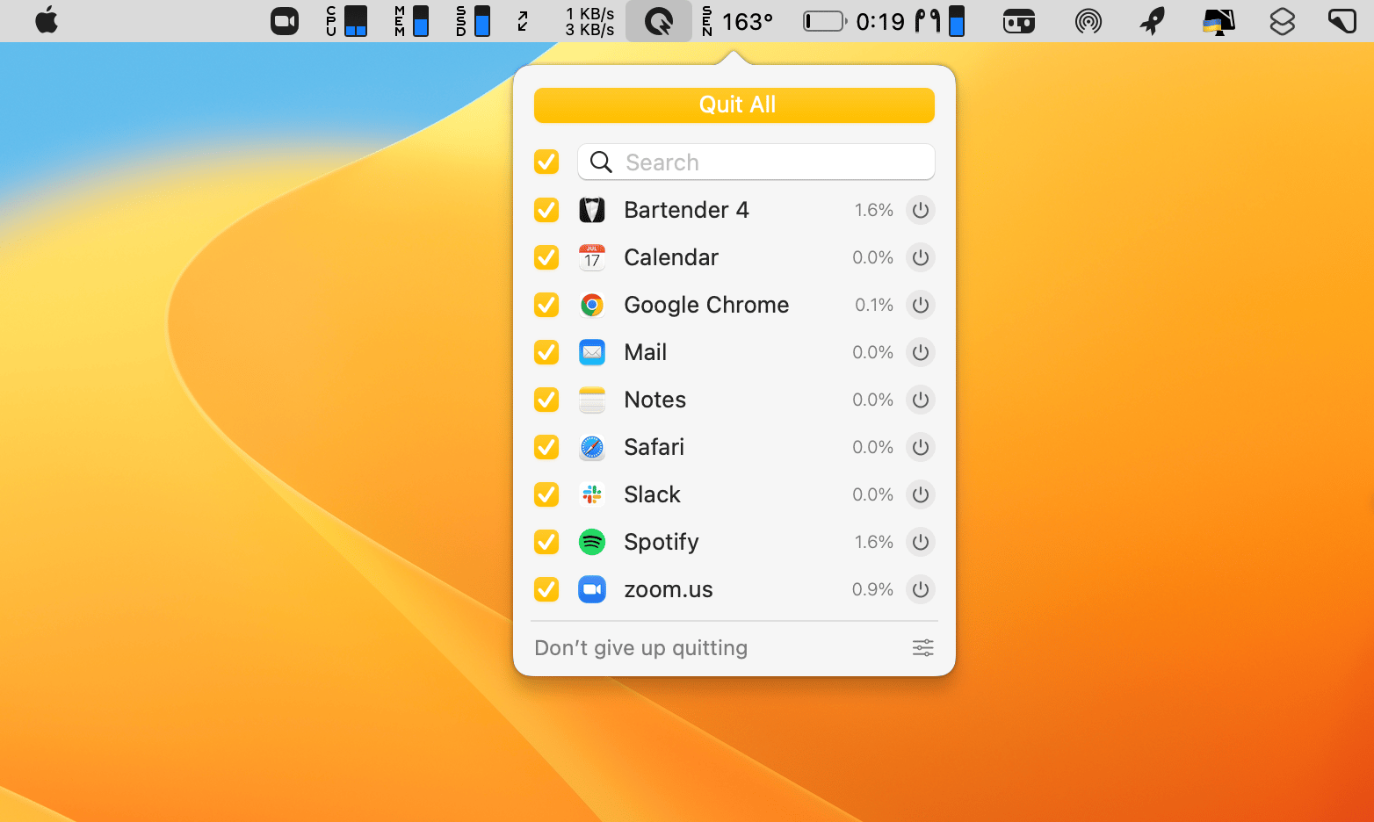Quit Bartender 4 with its power icon
Image resolution: width=1374 pixels, height=822 pixels.
[920, 210]
